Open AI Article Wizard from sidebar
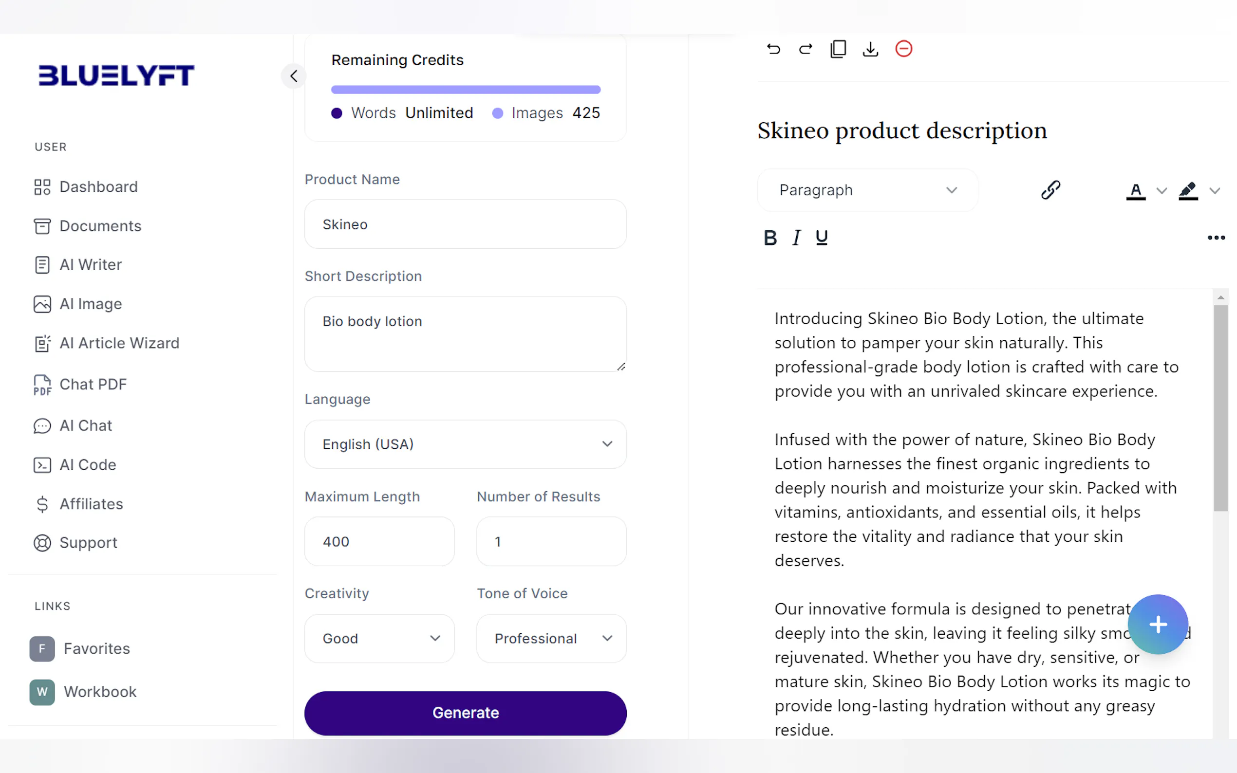 [119, 343]
